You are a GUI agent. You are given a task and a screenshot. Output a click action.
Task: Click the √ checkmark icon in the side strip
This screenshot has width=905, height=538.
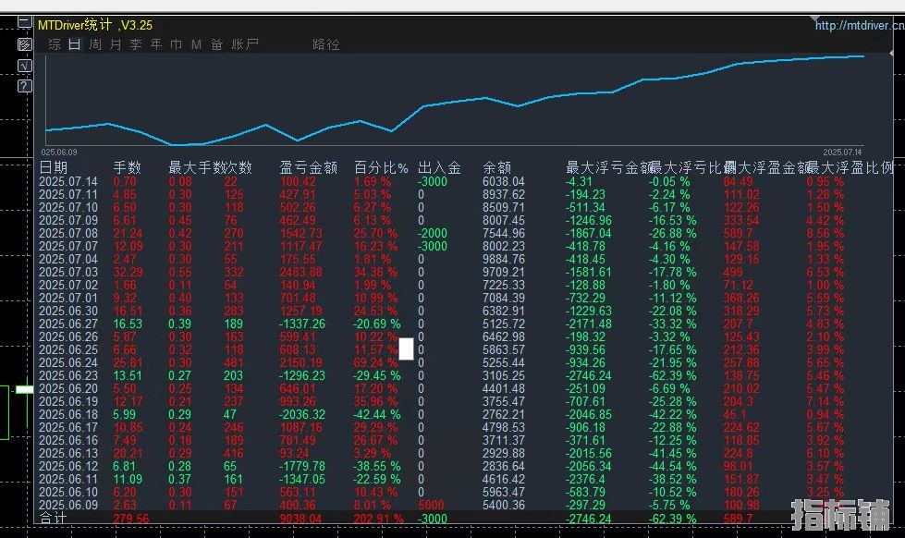click(x=24, y=66)
